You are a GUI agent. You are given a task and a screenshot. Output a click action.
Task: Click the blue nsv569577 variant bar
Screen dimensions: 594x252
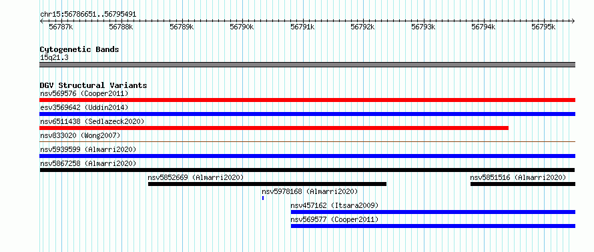coord(433,226)
